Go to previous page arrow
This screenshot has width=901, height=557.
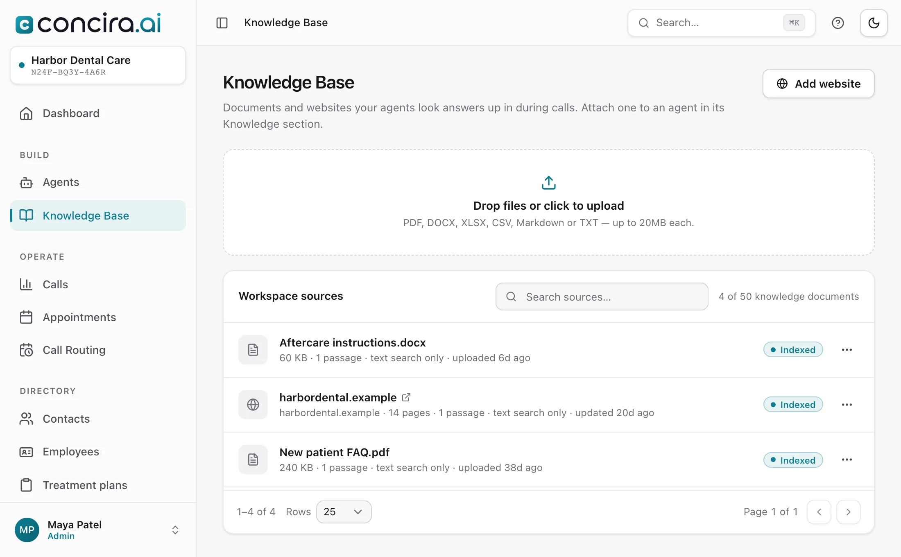point(819,512)
